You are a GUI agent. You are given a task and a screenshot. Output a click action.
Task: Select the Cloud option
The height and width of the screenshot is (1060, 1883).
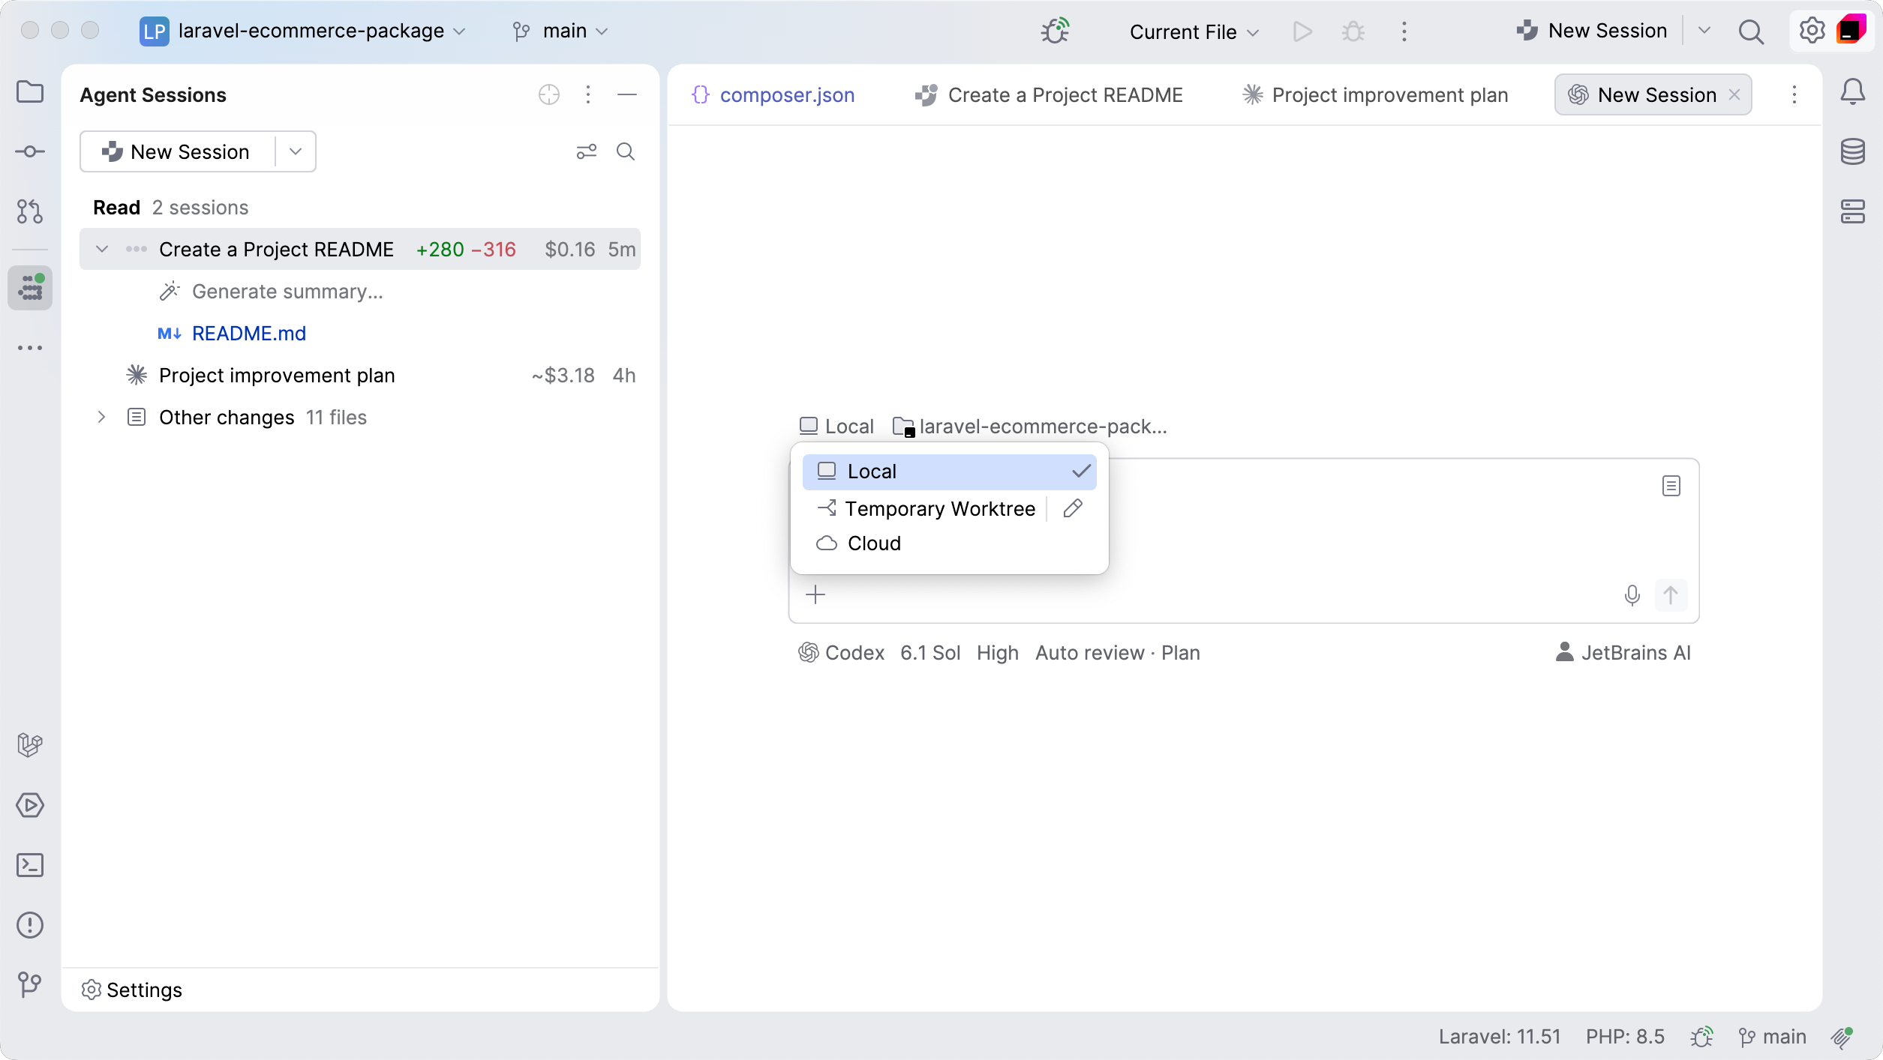(x=949, y=543)
